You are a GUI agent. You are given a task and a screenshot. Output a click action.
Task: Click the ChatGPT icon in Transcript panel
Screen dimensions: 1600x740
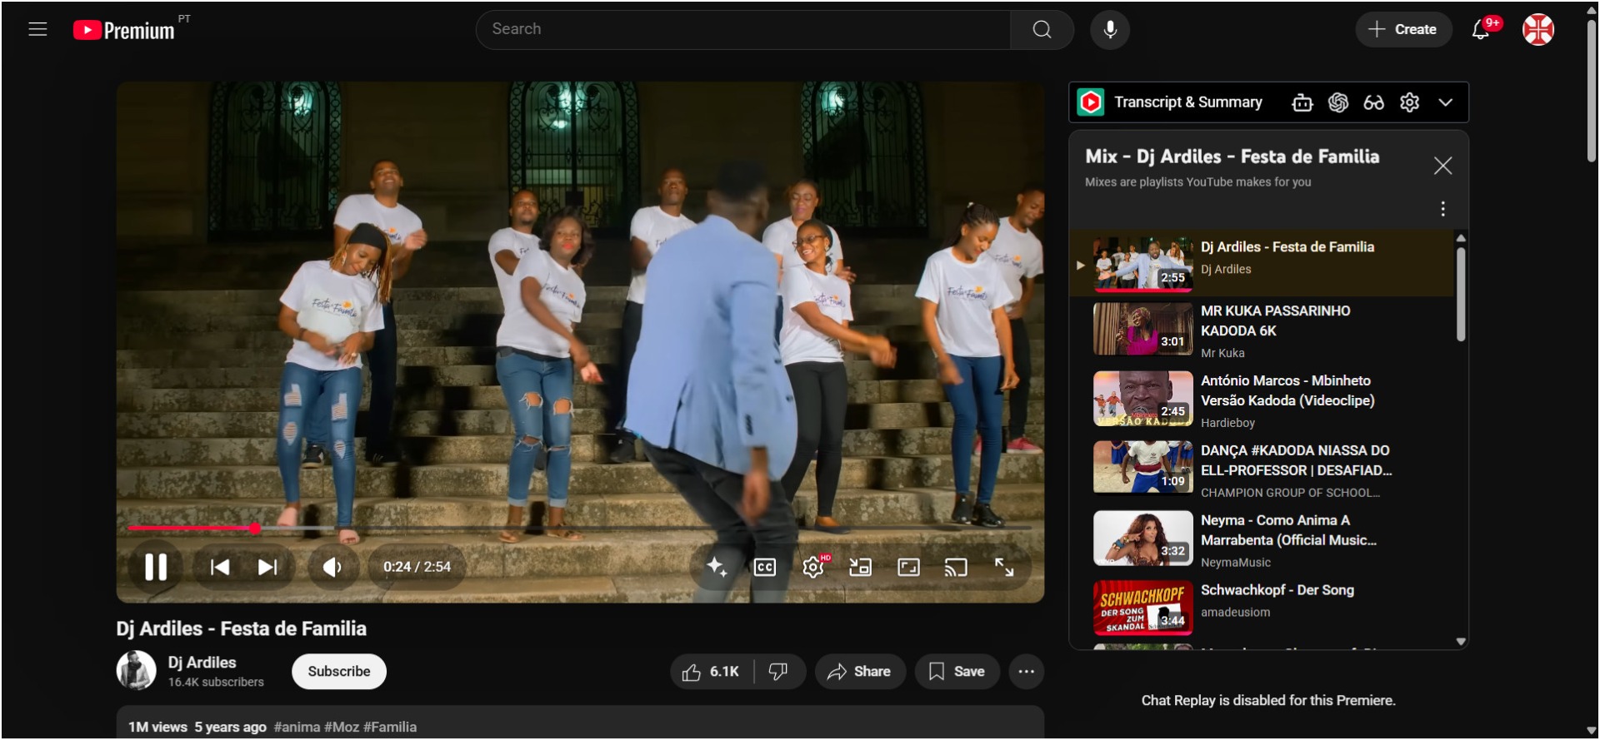(x=1338, y=102)
